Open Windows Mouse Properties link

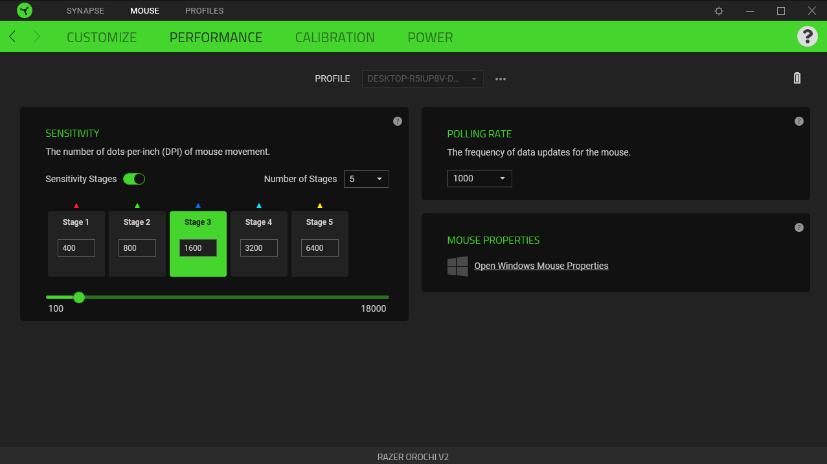coord(541,266)
